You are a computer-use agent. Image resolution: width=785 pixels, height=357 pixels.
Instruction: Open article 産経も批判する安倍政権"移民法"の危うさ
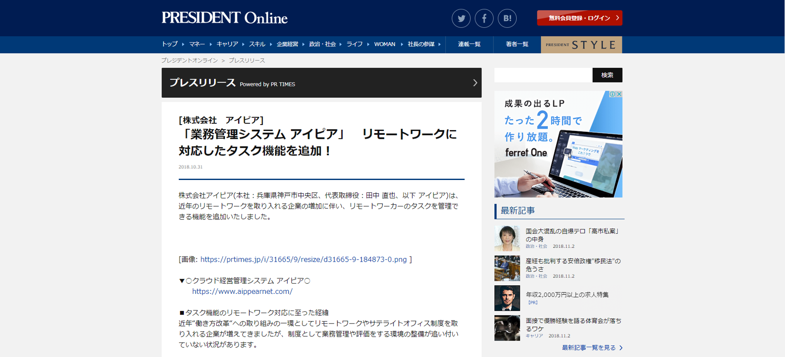573,265
